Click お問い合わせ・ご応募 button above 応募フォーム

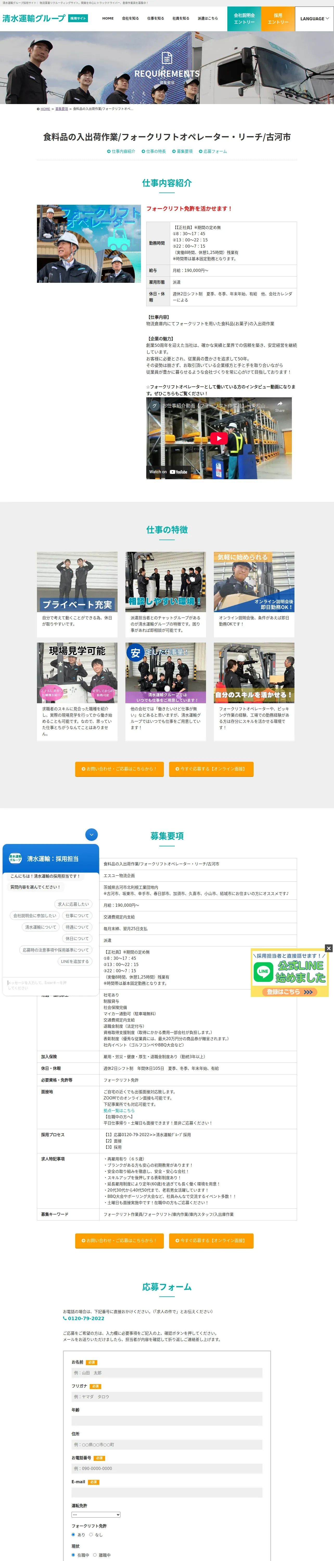point(119,1240)
